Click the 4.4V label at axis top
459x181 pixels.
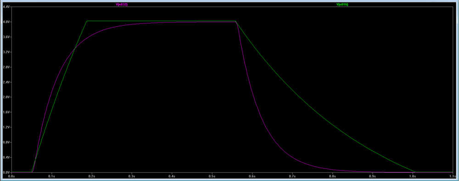coord(6,7)
